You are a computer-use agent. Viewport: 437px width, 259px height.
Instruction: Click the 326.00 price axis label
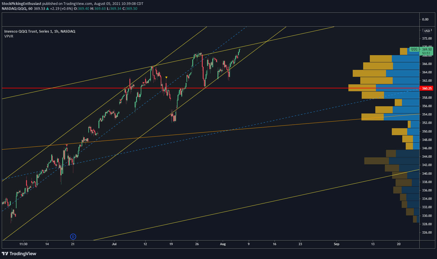(427, 232)
